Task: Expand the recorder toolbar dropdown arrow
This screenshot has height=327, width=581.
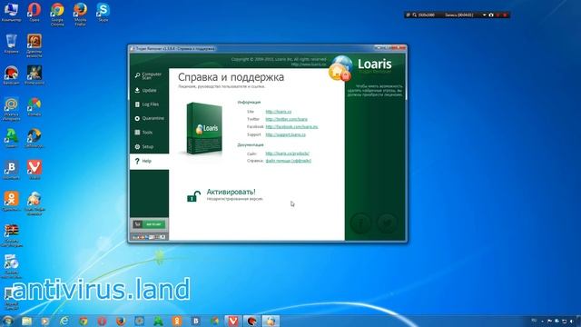Action: [484, 15]
